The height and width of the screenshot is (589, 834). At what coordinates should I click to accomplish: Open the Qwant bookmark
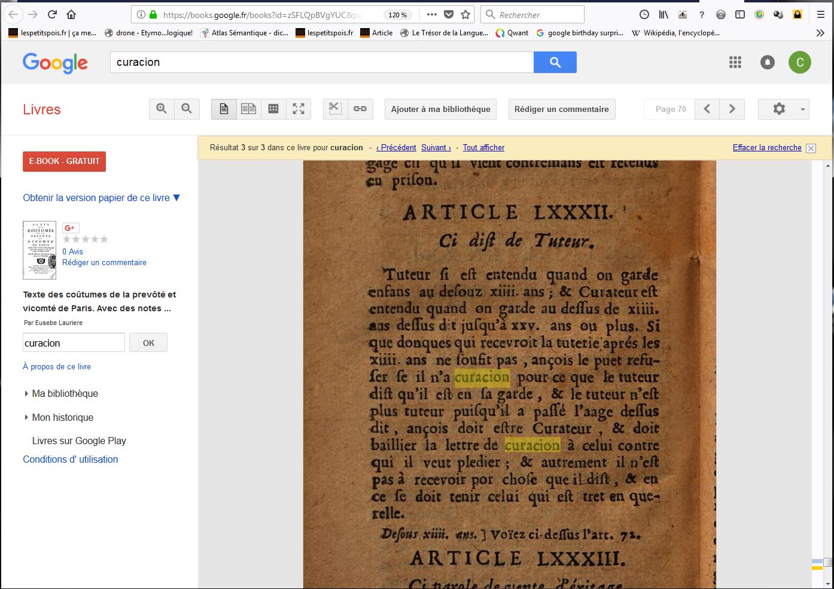512,33
